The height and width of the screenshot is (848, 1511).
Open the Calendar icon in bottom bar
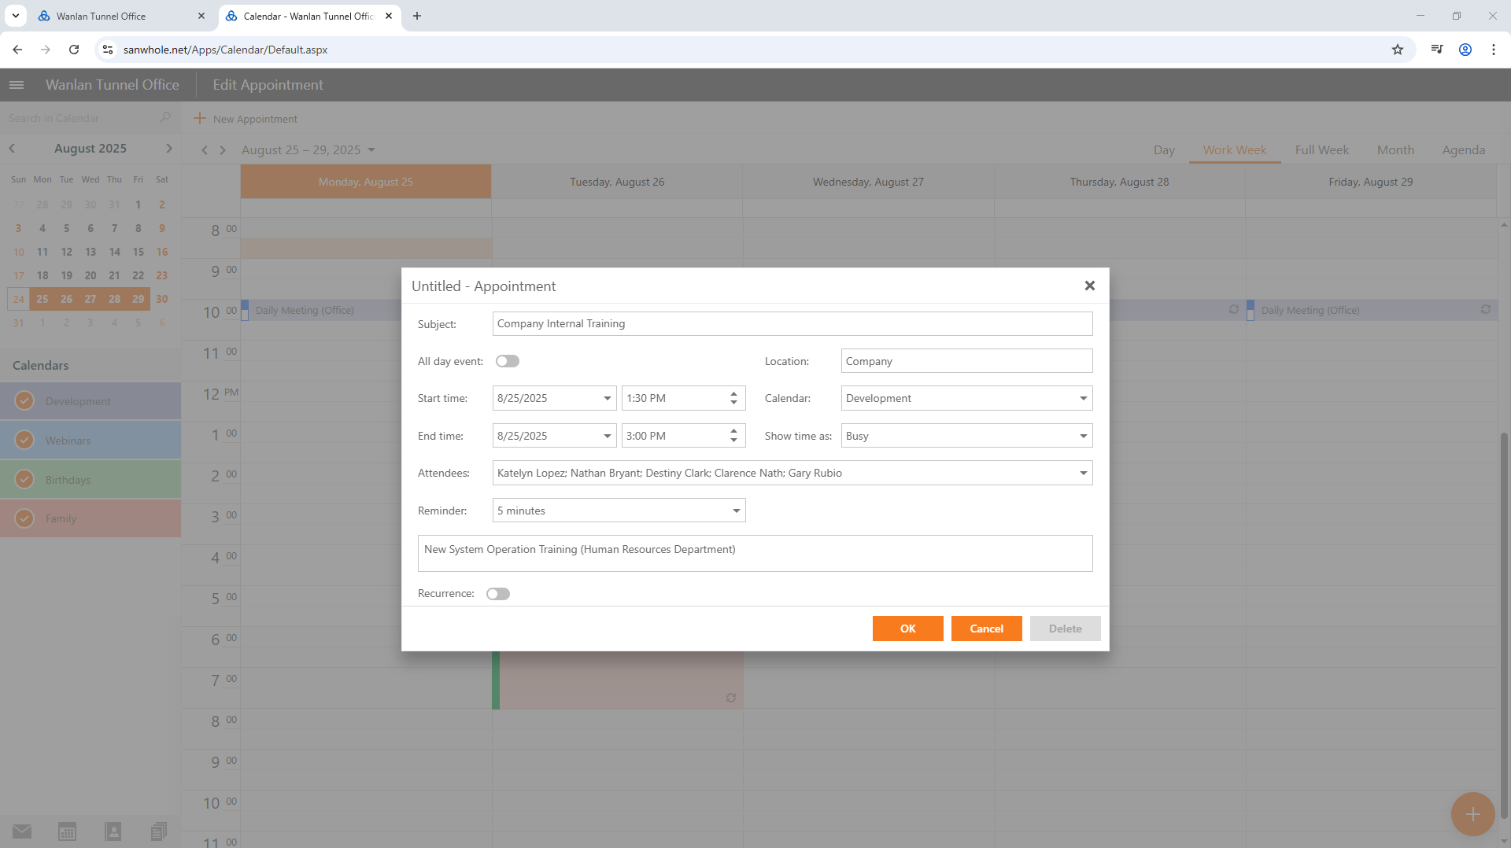68,831
